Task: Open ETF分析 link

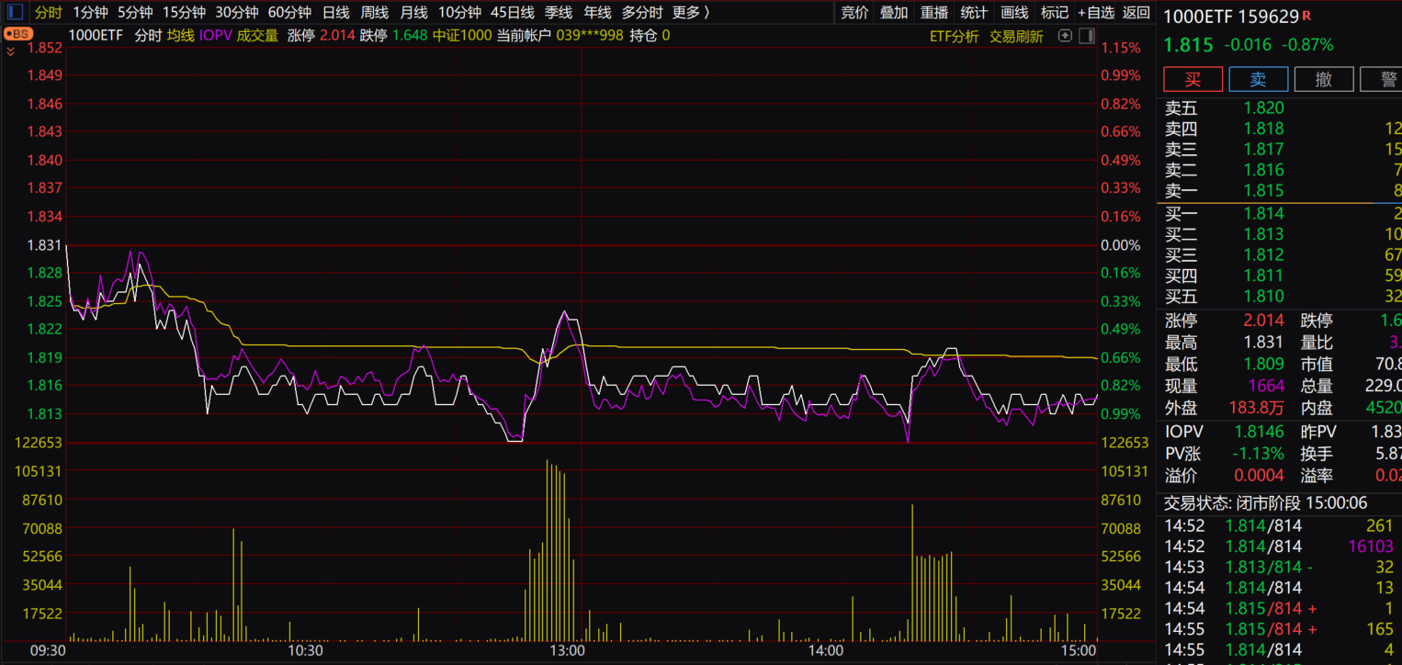Action: pyautogui.click(x=954, y=36)
